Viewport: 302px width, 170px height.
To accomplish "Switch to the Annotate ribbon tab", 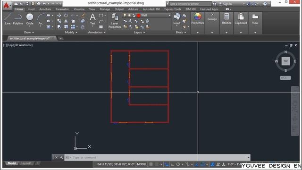I will tap(45, 9).
